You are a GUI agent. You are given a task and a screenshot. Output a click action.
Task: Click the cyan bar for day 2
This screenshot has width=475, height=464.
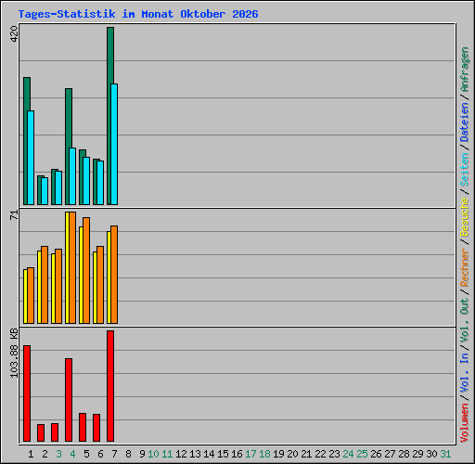coord(45,191)
